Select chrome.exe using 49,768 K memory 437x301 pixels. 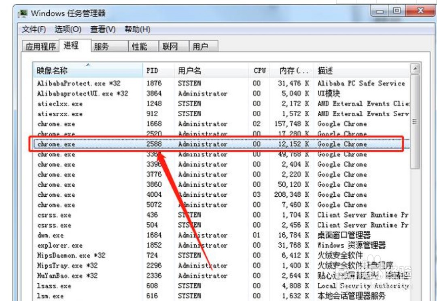tap(221, 154)
